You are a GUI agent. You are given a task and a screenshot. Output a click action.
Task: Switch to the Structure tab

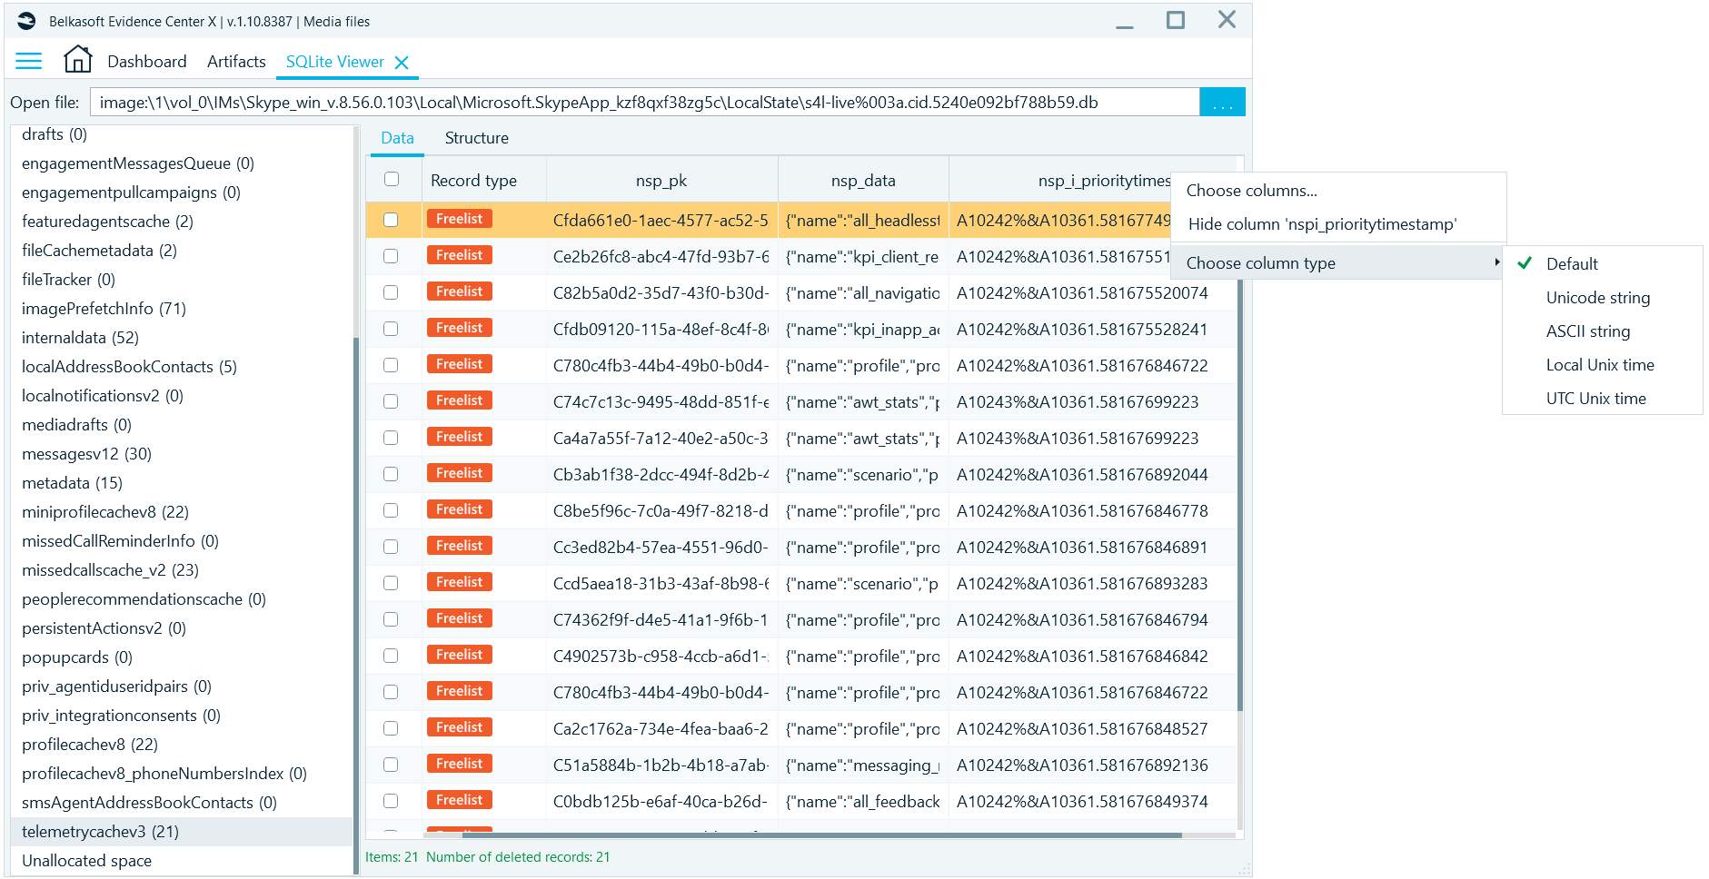476,138
